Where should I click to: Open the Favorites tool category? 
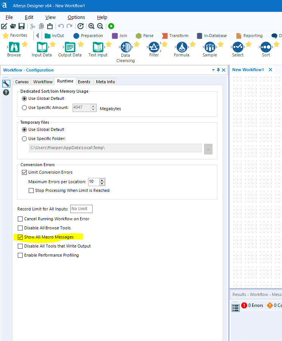15,36
